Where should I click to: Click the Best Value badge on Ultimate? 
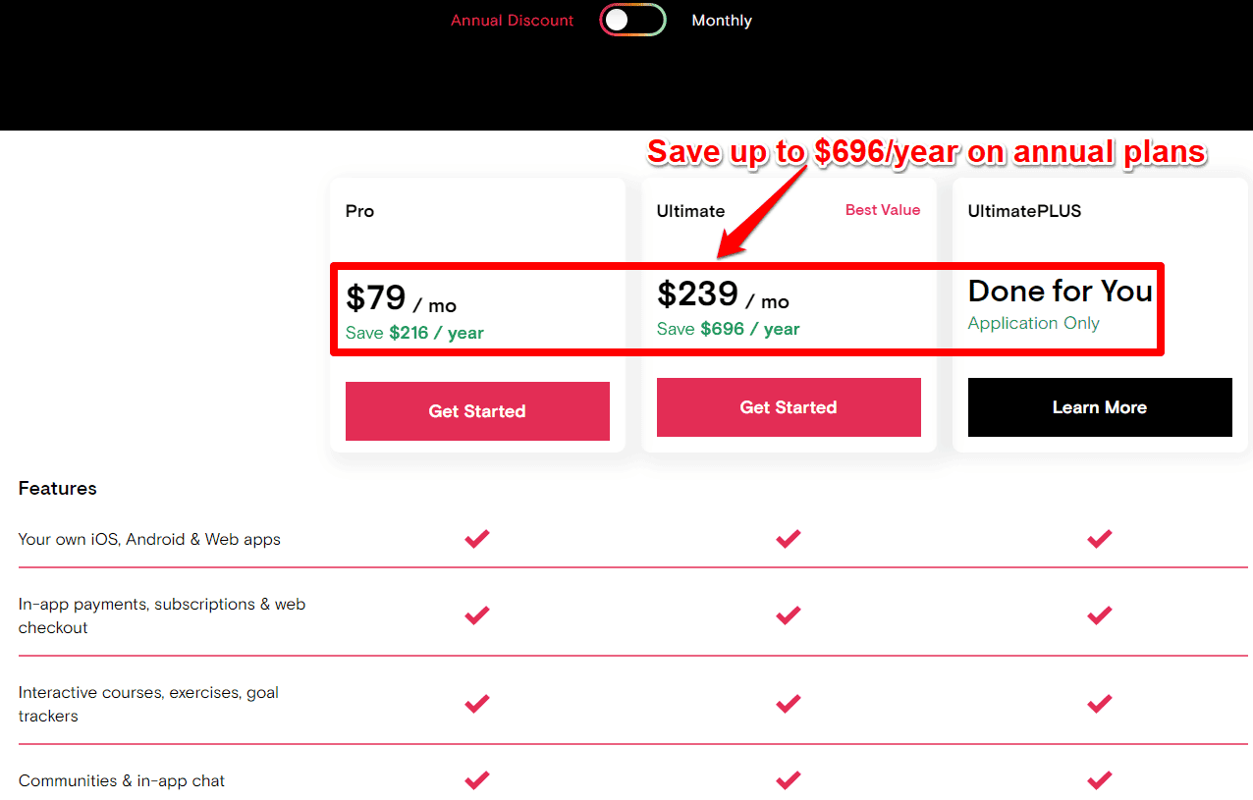coord(883,210)
